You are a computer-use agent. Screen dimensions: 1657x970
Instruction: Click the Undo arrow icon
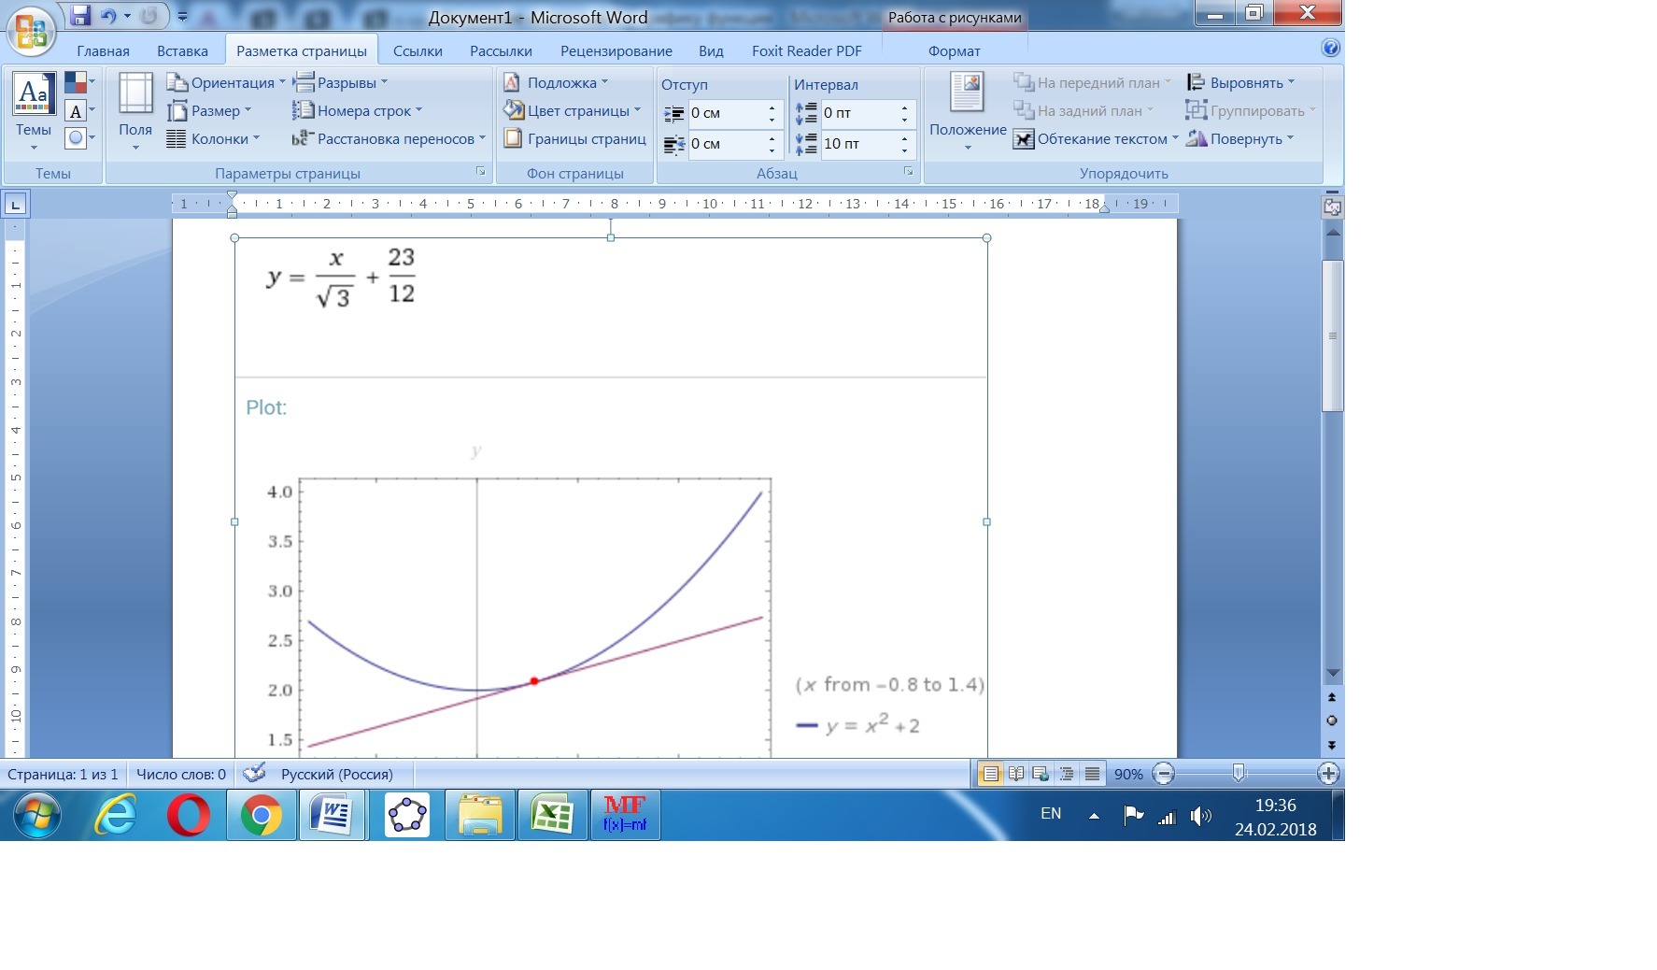108,16
